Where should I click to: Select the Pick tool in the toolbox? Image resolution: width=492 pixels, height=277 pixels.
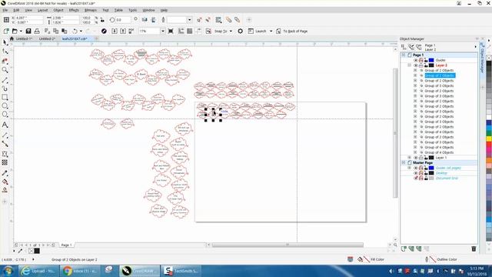tap(5, 42)
